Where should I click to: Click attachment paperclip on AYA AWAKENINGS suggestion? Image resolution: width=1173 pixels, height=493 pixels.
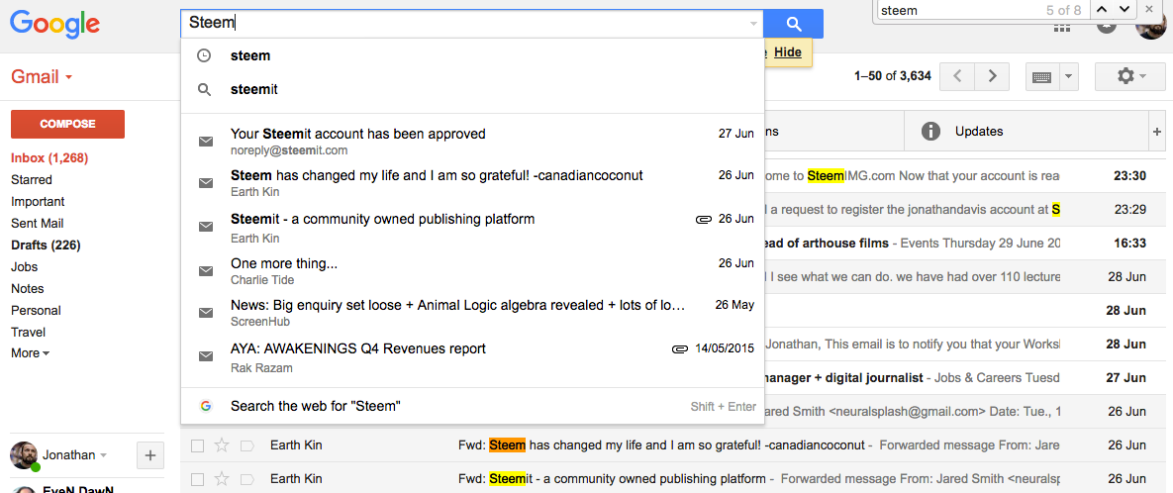click(679, 348)
